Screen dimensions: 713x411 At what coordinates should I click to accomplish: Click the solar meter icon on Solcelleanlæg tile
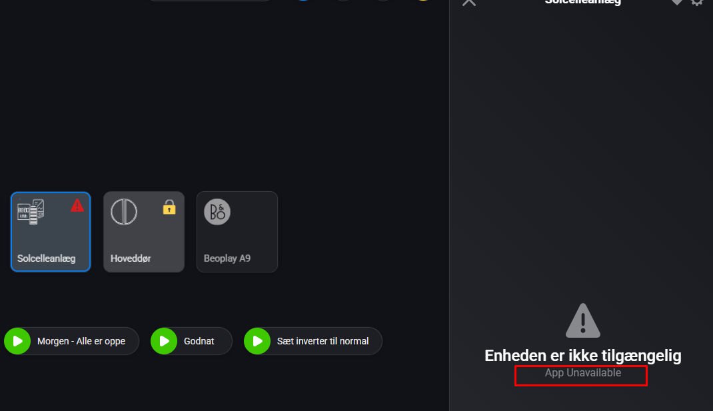point(31,211)
